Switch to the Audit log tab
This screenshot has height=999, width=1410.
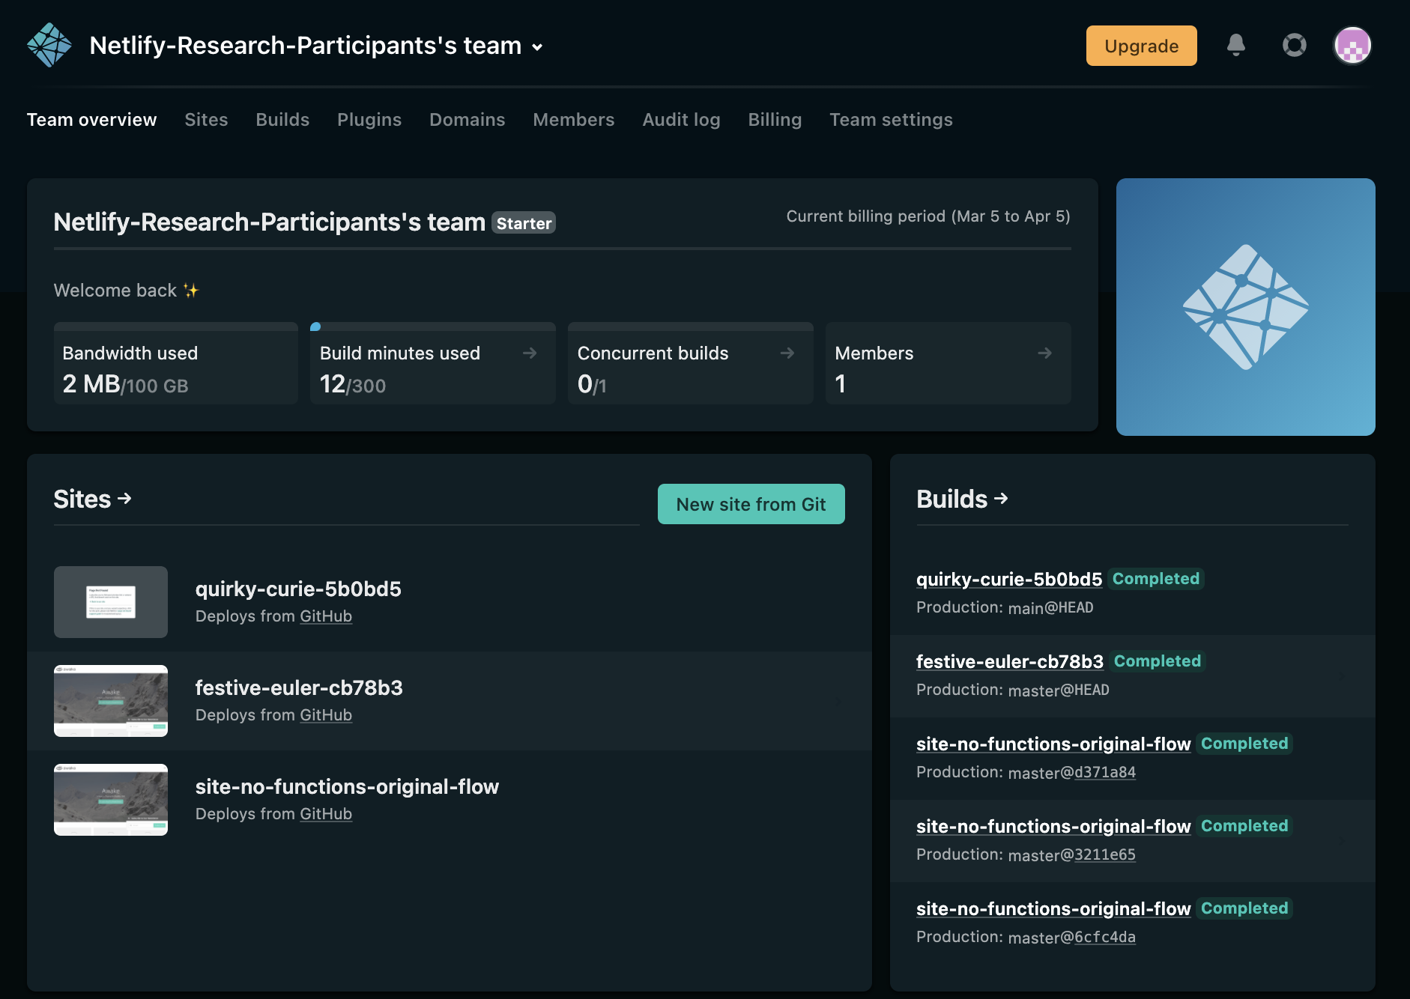click(680, 120)
